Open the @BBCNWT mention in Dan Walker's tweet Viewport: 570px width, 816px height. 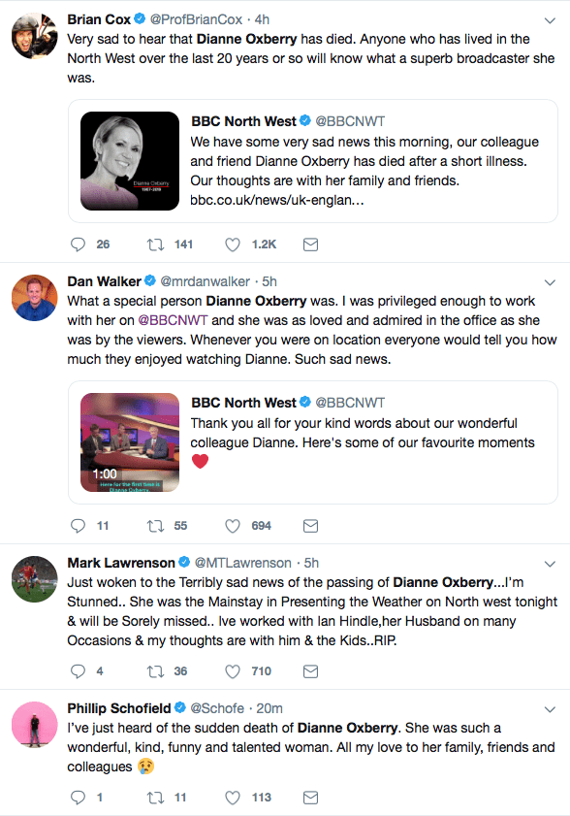173,320
